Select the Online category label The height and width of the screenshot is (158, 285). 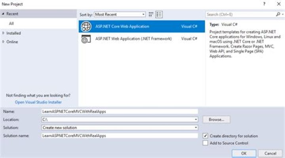12,42
